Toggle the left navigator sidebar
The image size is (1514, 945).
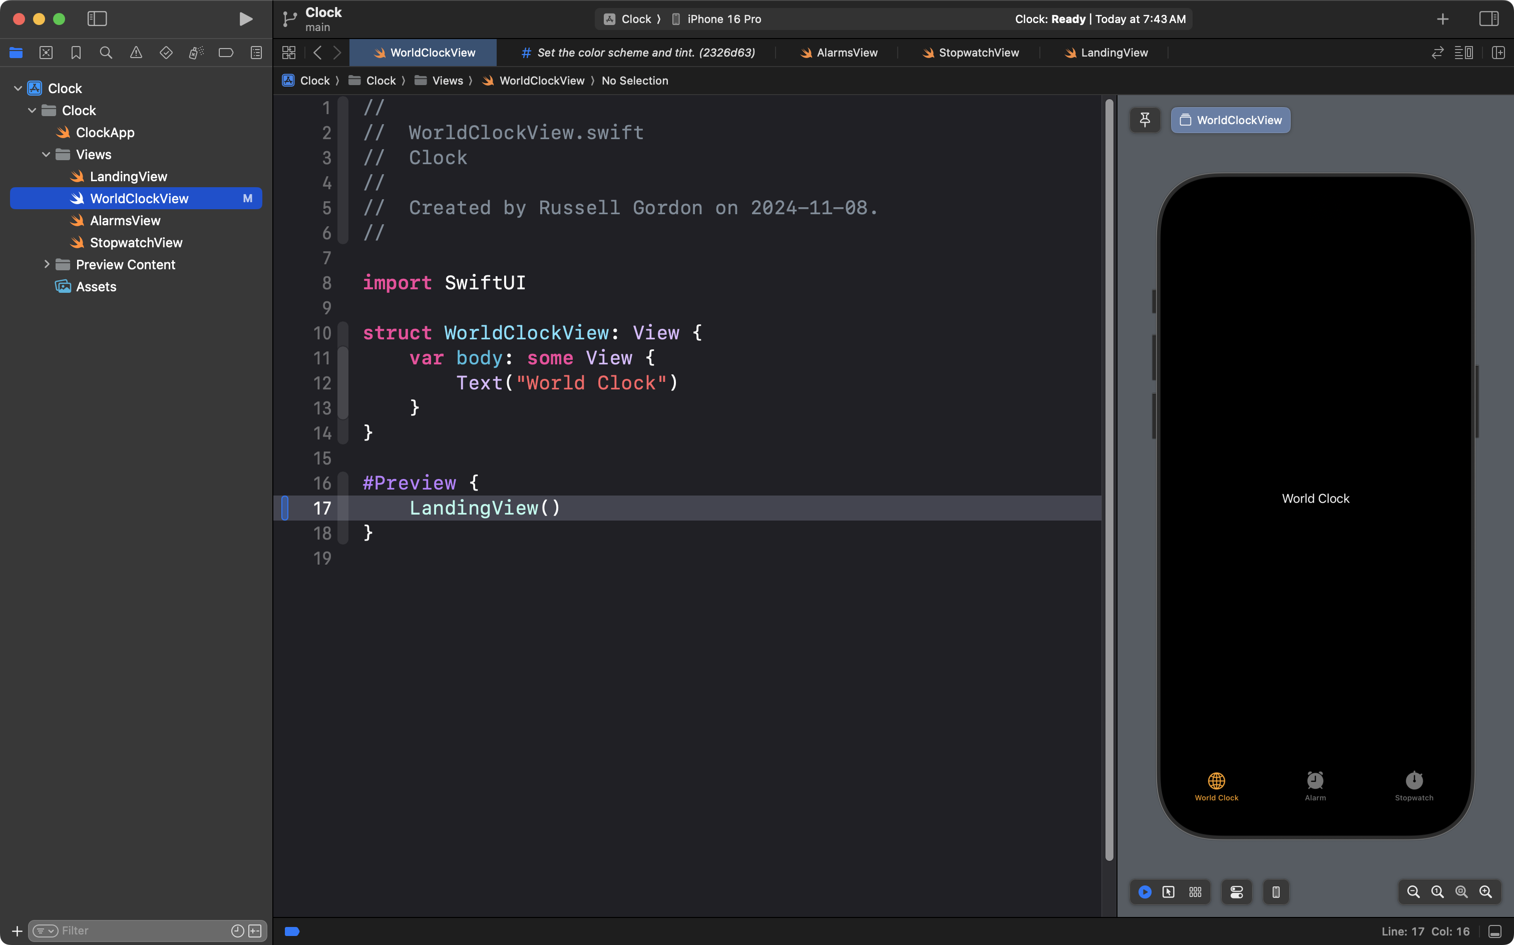point(97,19)
